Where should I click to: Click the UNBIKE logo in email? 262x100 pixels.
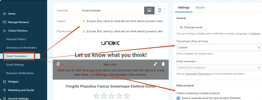coord(111,43)
